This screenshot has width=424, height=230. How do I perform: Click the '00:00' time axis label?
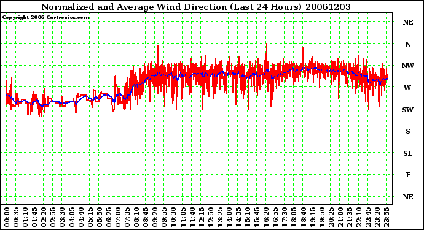(x=7, y=217)
